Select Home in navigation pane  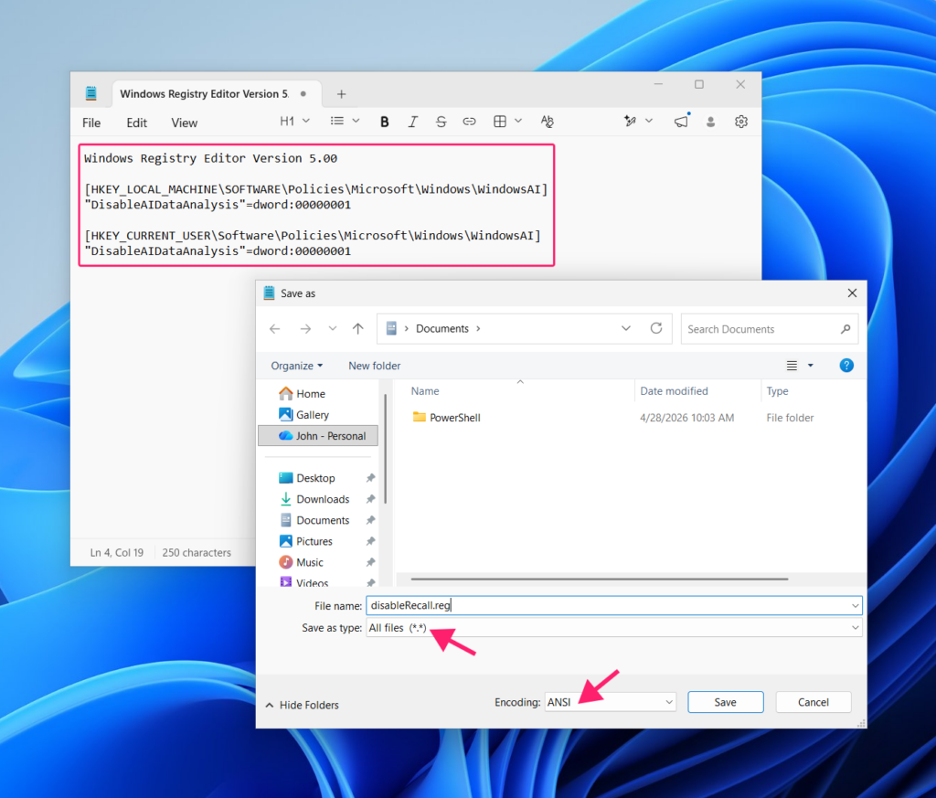tap(303, 394)
